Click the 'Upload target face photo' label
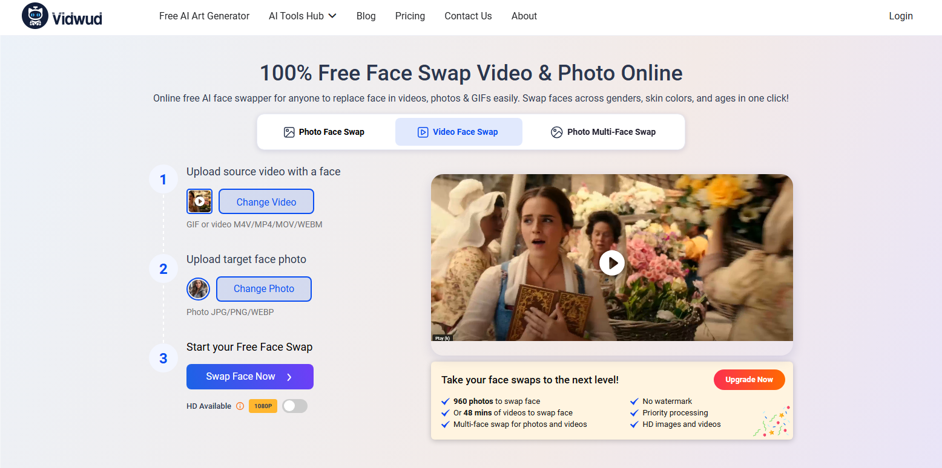942x468 pixels. pyautogui.click(x=246, y=259)
